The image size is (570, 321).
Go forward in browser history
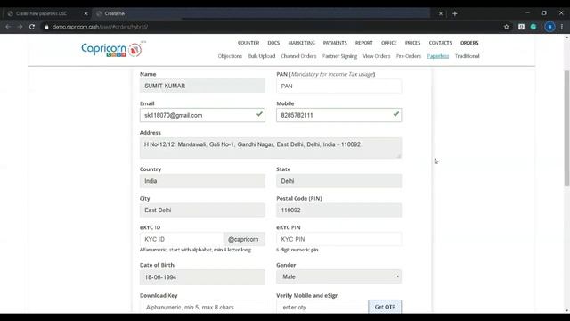coord(20,27)
